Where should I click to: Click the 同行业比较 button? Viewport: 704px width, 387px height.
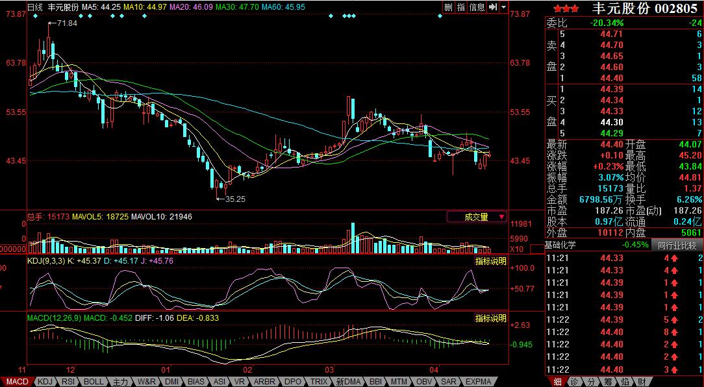click(x=676, y=245)
